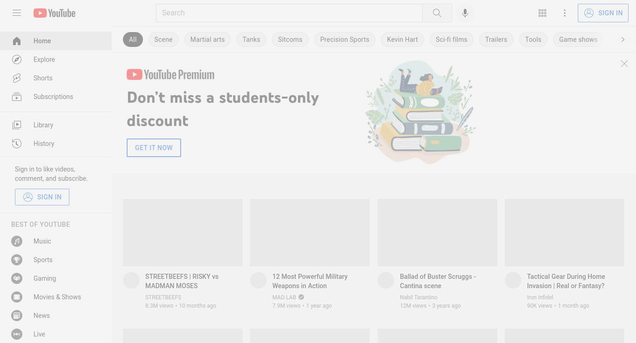Visit the MAD LAB channel name

click(284, 297)
